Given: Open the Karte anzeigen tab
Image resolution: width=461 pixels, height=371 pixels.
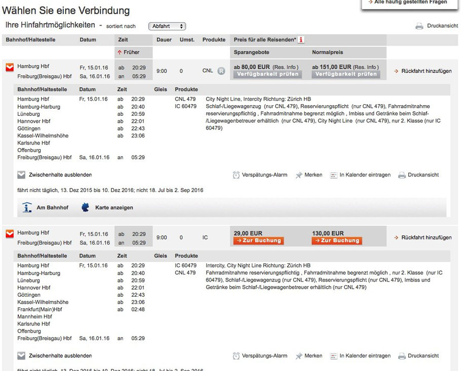Looking at the screenshot, I should (x=114, y=208).
